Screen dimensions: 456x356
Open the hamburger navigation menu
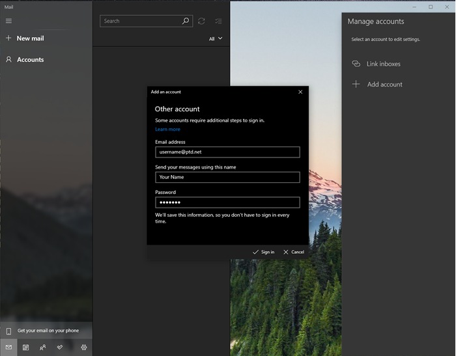tap(8, 21)
